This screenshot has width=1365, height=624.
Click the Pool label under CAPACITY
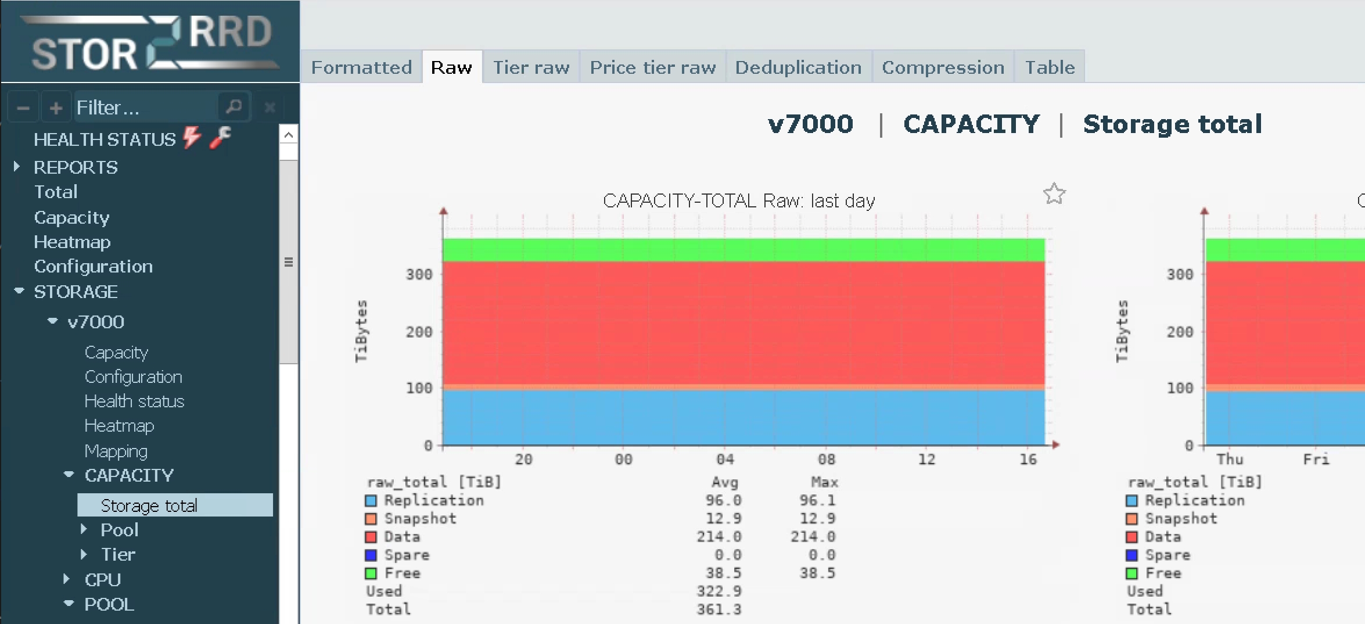click(119, 529)
